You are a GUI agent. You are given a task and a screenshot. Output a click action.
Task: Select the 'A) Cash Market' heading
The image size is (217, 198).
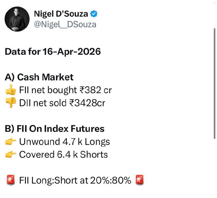[x=39, y=77]
